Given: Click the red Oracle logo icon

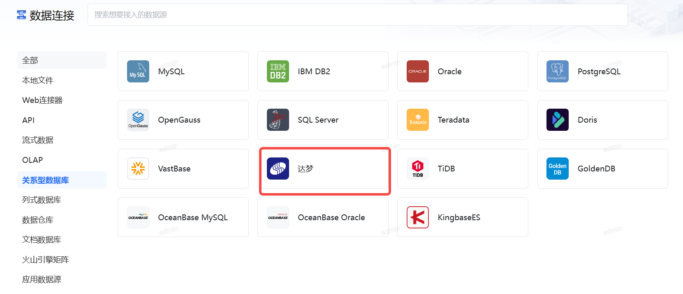Looking at the screenshot, I should tap(418, 71).
